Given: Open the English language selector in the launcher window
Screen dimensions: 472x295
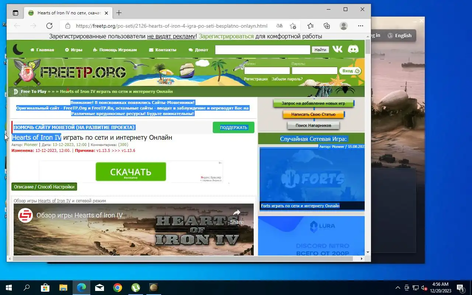Looking at the screenshot, I should click(400, 35).
